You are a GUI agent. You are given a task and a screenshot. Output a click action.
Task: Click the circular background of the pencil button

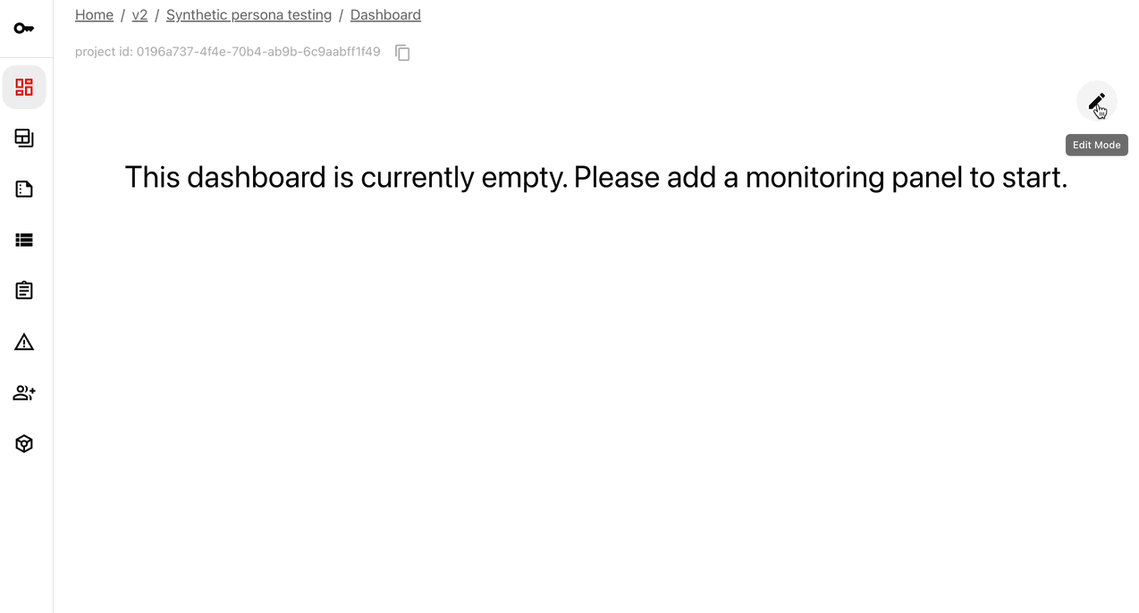coord(1097,101)
